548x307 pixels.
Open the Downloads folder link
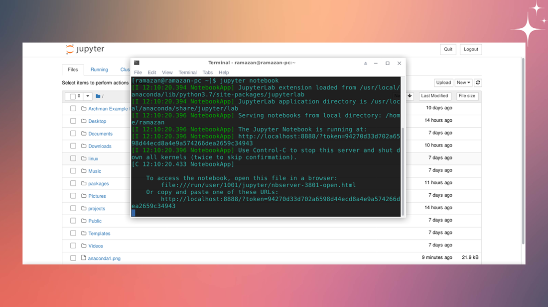tap(100, 147)
